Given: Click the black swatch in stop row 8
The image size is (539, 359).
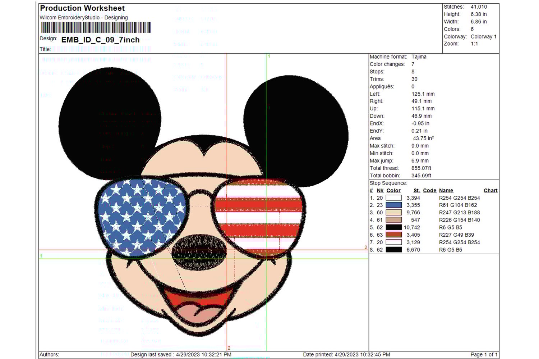Looking at the screenshot, I should tap(393, 250).
